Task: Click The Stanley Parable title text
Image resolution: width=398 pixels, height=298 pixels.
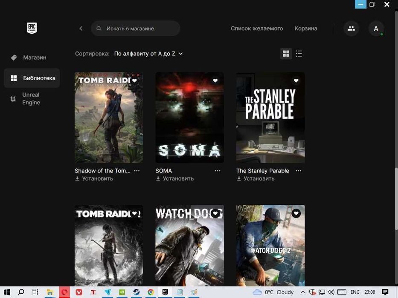Action: point(263,171)
